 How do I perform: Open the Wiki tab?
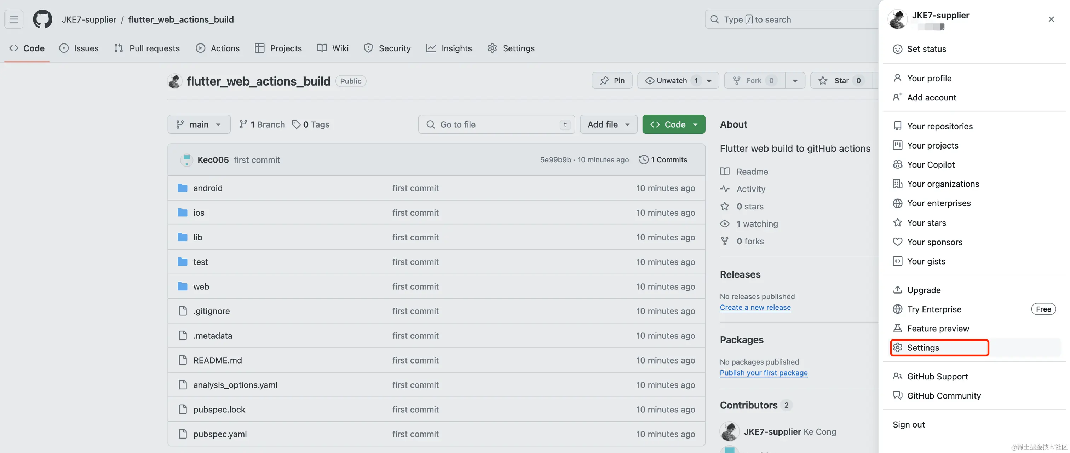coord(333,48)
